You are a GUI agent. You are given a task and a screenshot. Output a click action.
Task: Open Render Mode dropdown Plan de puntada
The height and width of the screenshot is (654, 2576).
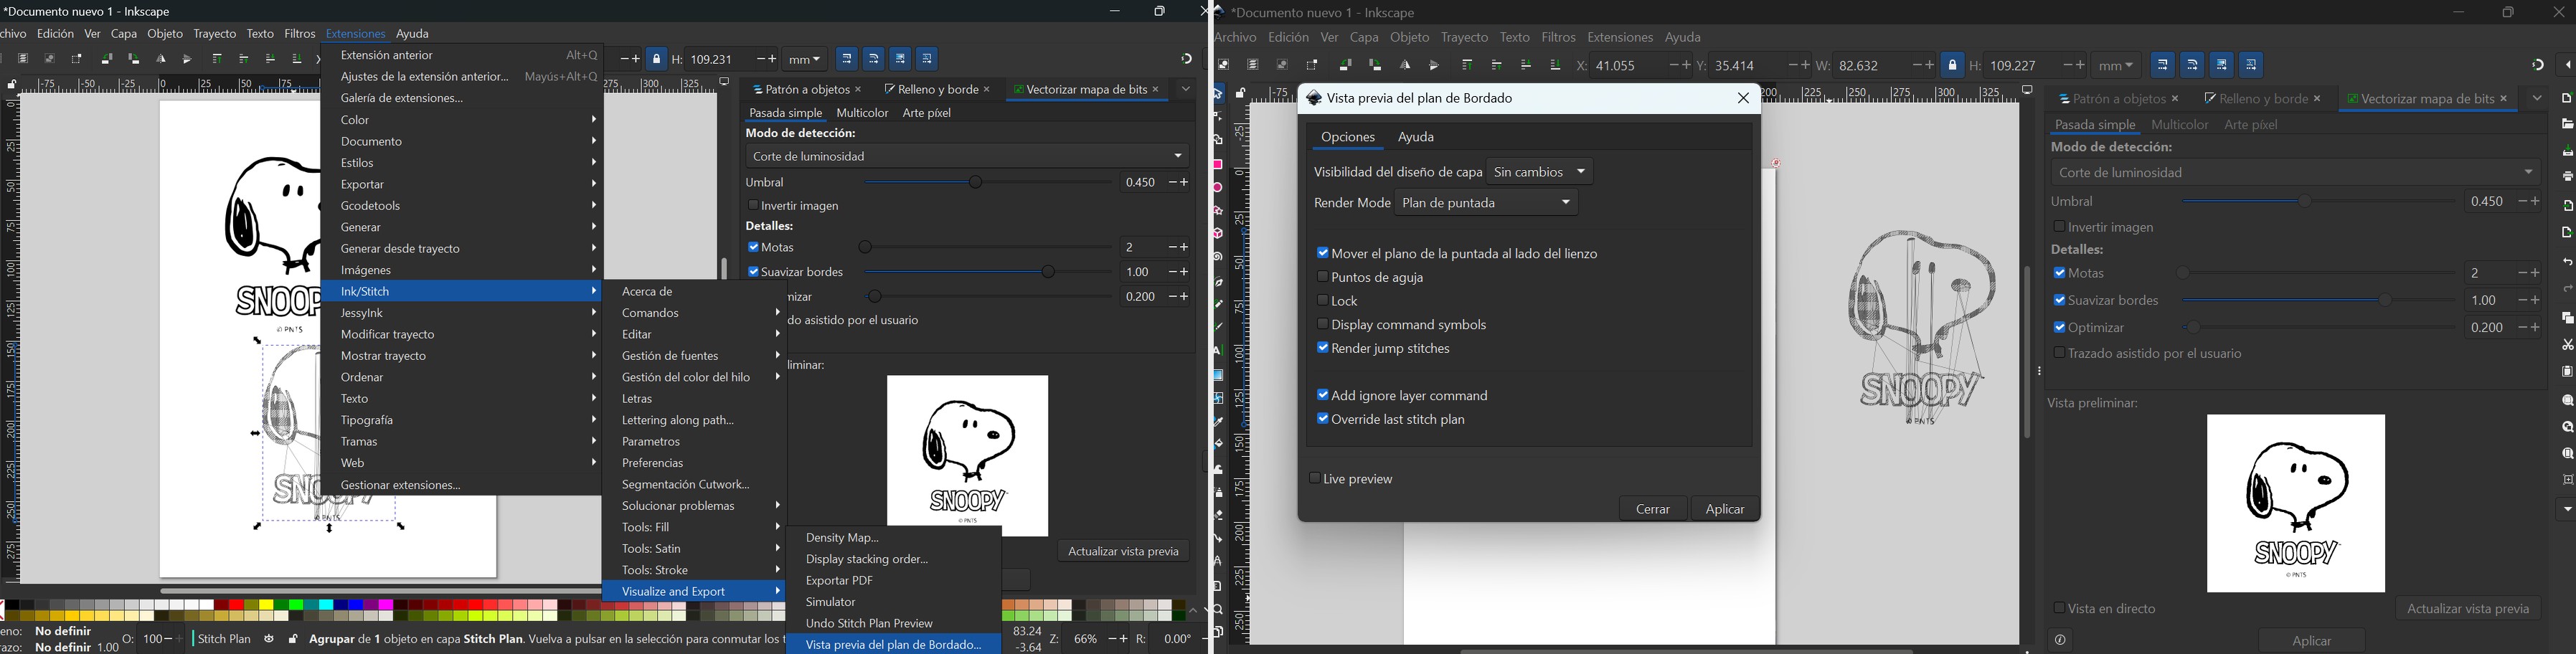[x=1486, y=203]
